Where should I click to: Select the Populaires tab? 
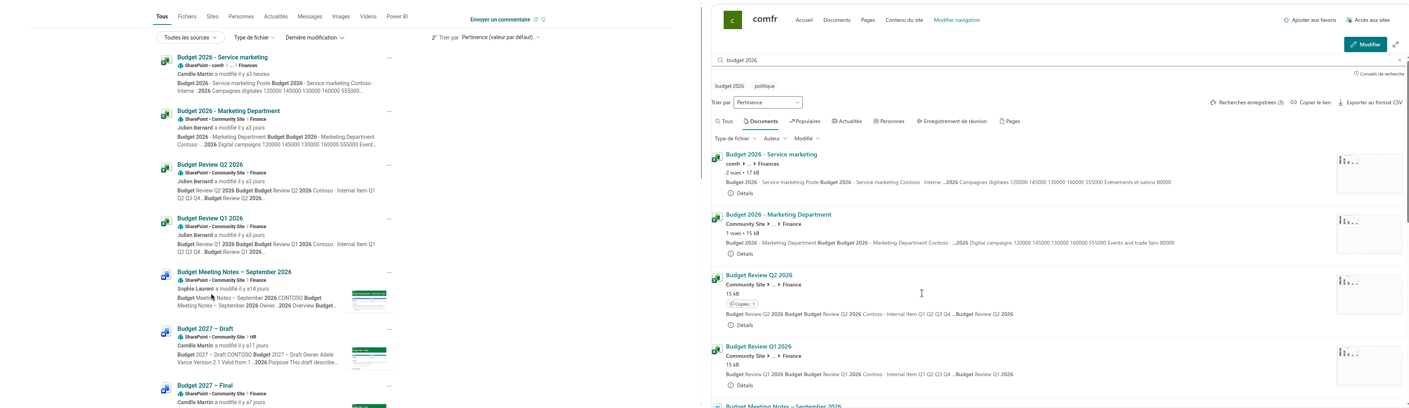point(805,122)
